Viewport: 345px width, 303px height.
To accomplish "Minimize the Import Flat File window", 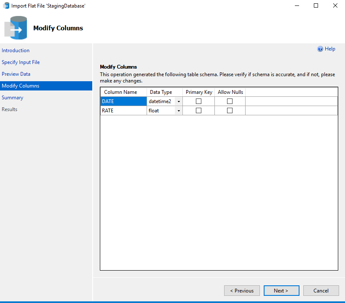I will point(297,5).
